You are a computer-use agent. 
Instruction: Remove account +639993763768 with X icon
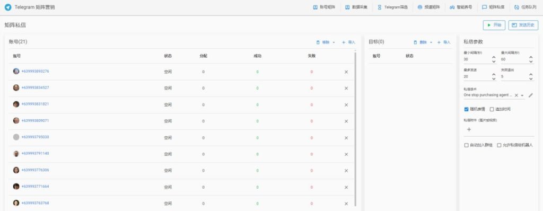point(346,204)
